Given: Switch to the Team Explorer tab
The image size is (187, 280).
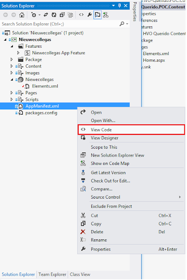Looking at the screenshot, I should (52, 274).
